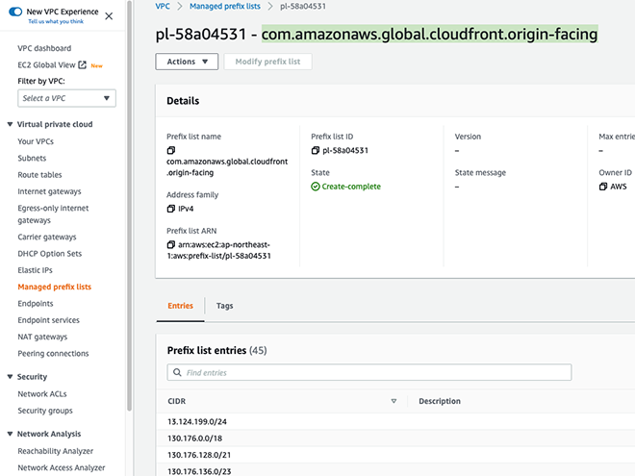Click the Create-complete status check icon
The height and width of the screenshot is (476, 635).
click(315, 187)
